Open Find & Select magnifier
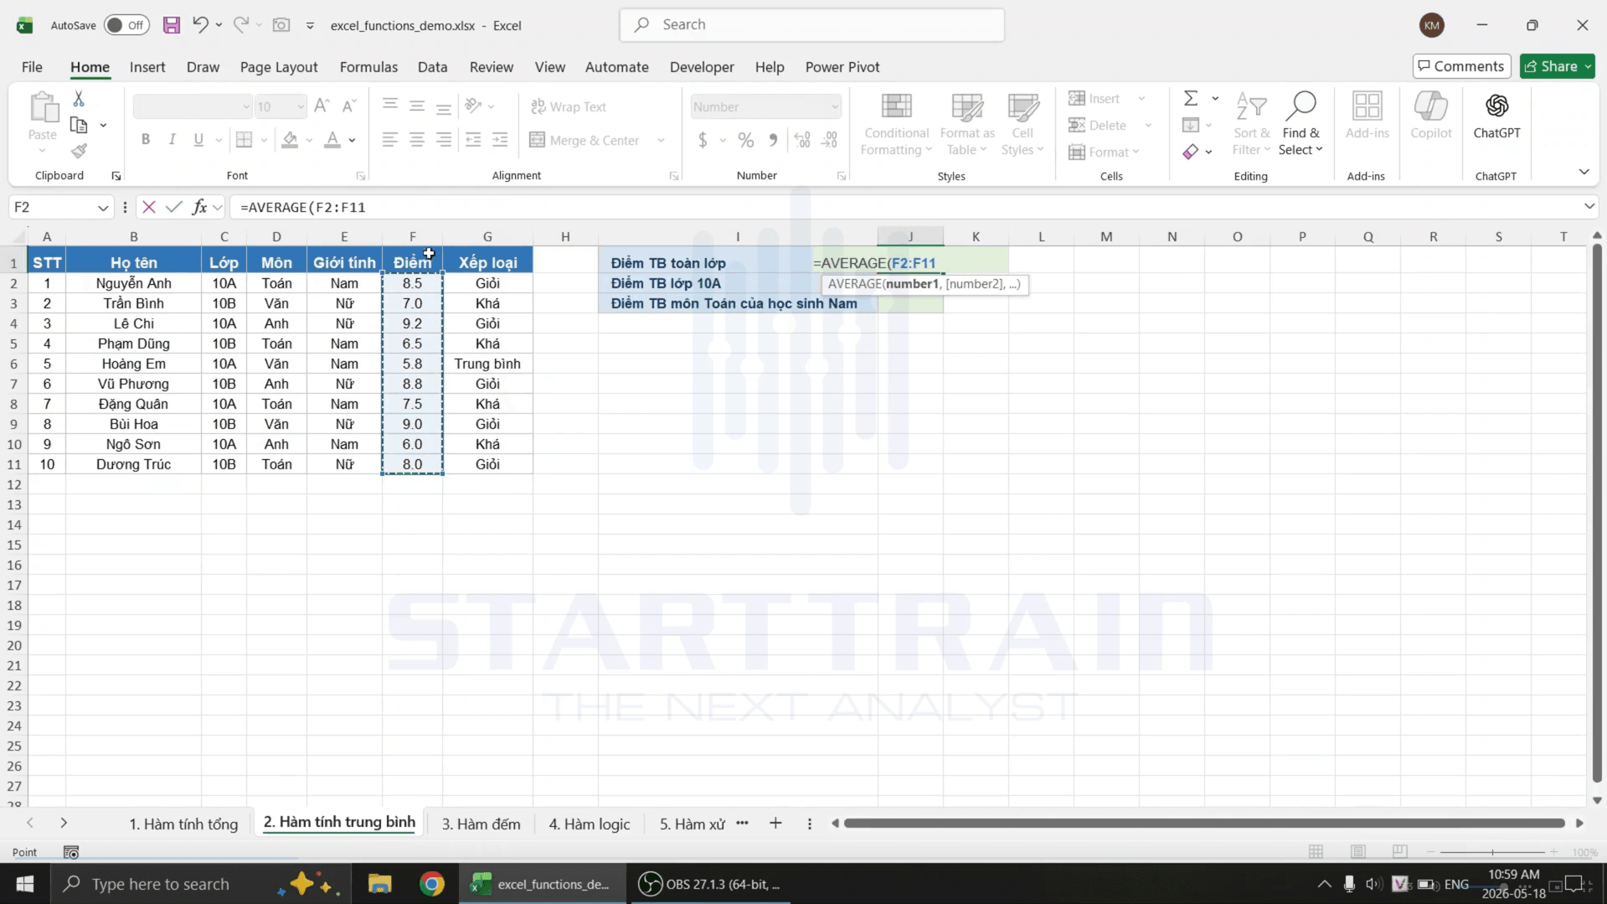The width and height of the screenshot is (1607, 904). [x=1301, y=125]
